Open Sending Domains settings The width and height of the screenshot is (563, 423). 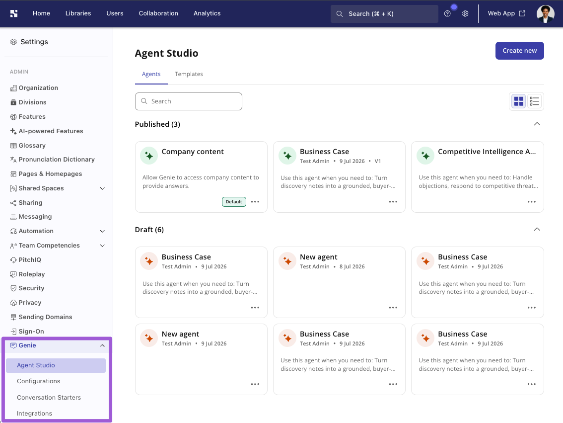[45, 317]
